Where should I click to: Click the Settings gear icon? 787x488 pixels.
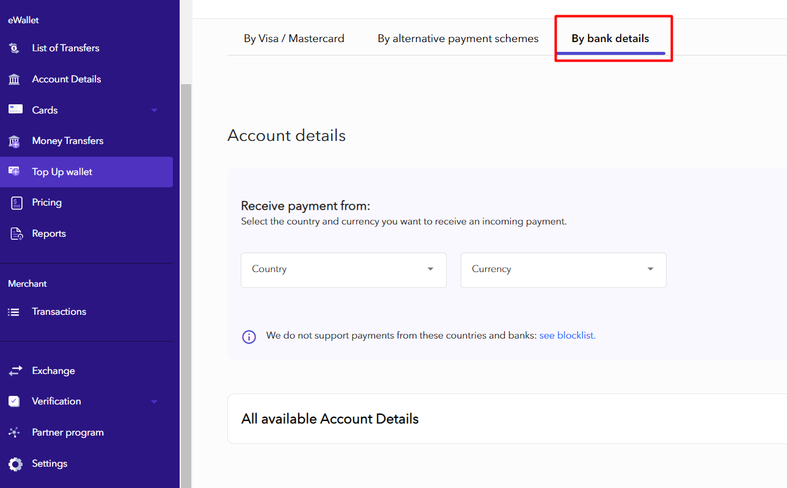(15, 464)
